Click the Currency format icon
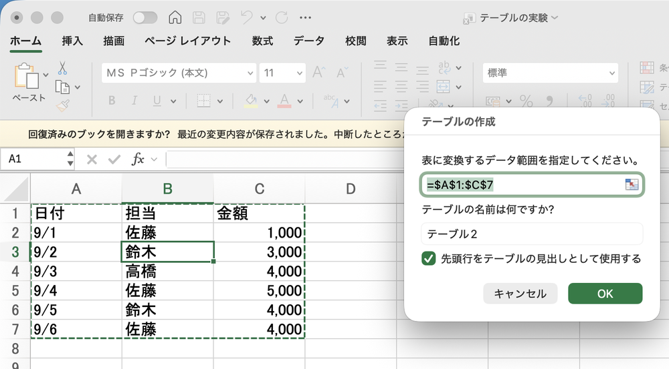 [493, 101]
